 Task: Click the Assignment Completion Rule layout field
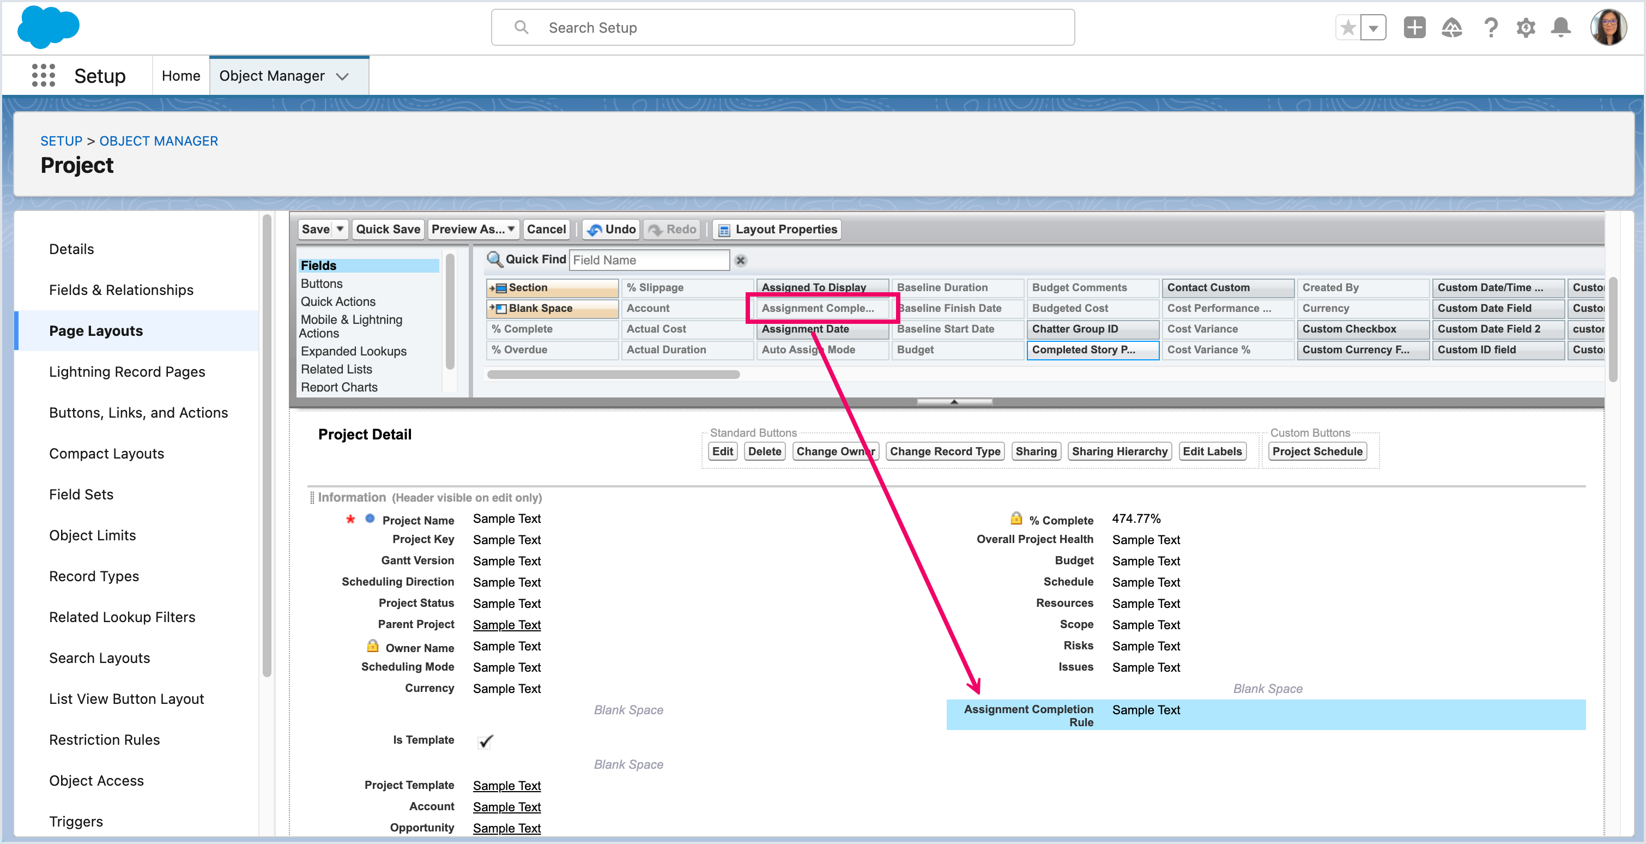pyautogui.click(x=1265, y=715)
